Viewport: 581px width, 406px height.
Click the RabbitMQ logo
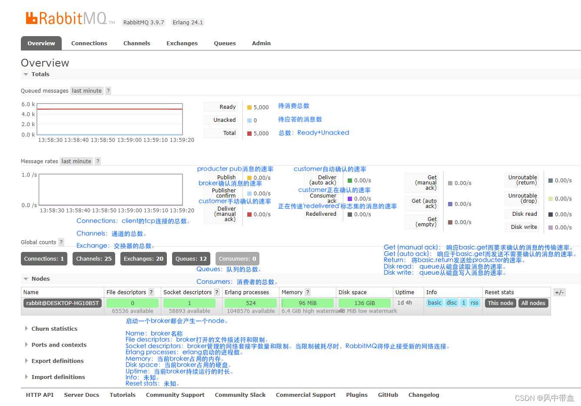click(x=70, y=18)
